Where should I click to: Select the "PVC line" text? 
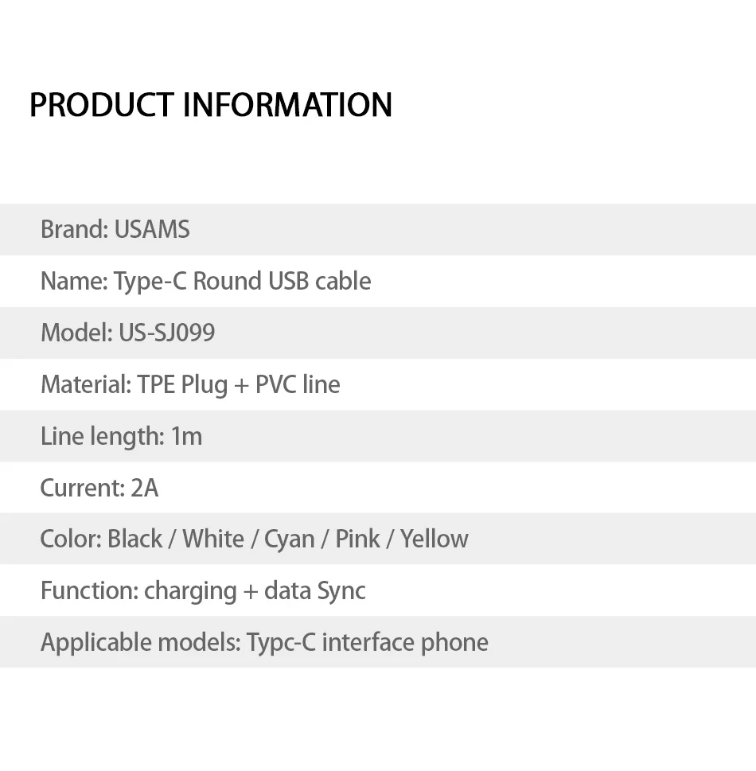pos(298,384)
